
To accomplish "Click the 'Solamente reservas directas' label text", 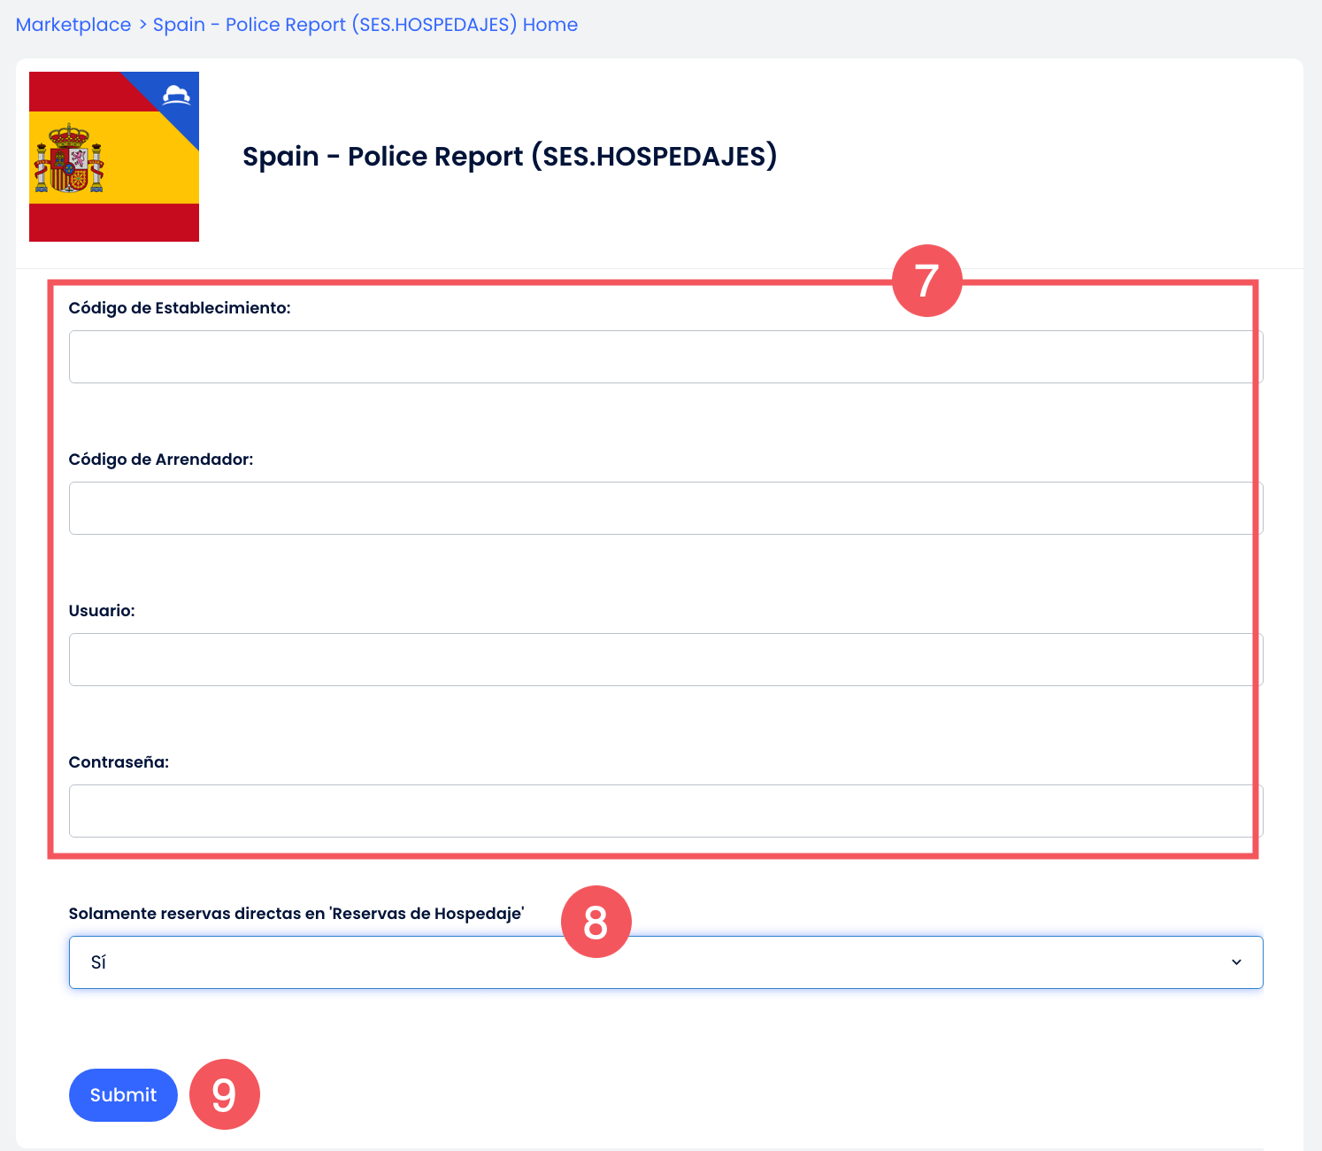I will (x=296, y=914).
